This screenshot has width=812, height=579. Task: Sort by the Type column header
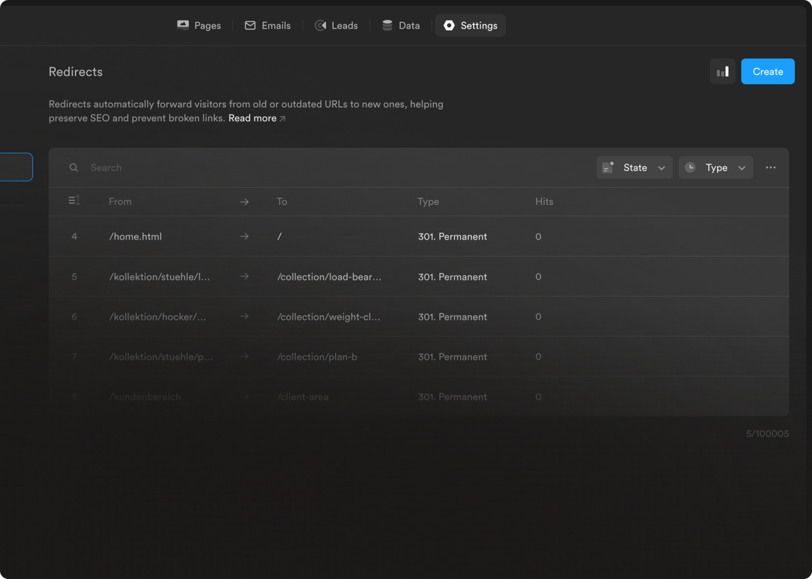pyautogui.click(x=428, y=202)
